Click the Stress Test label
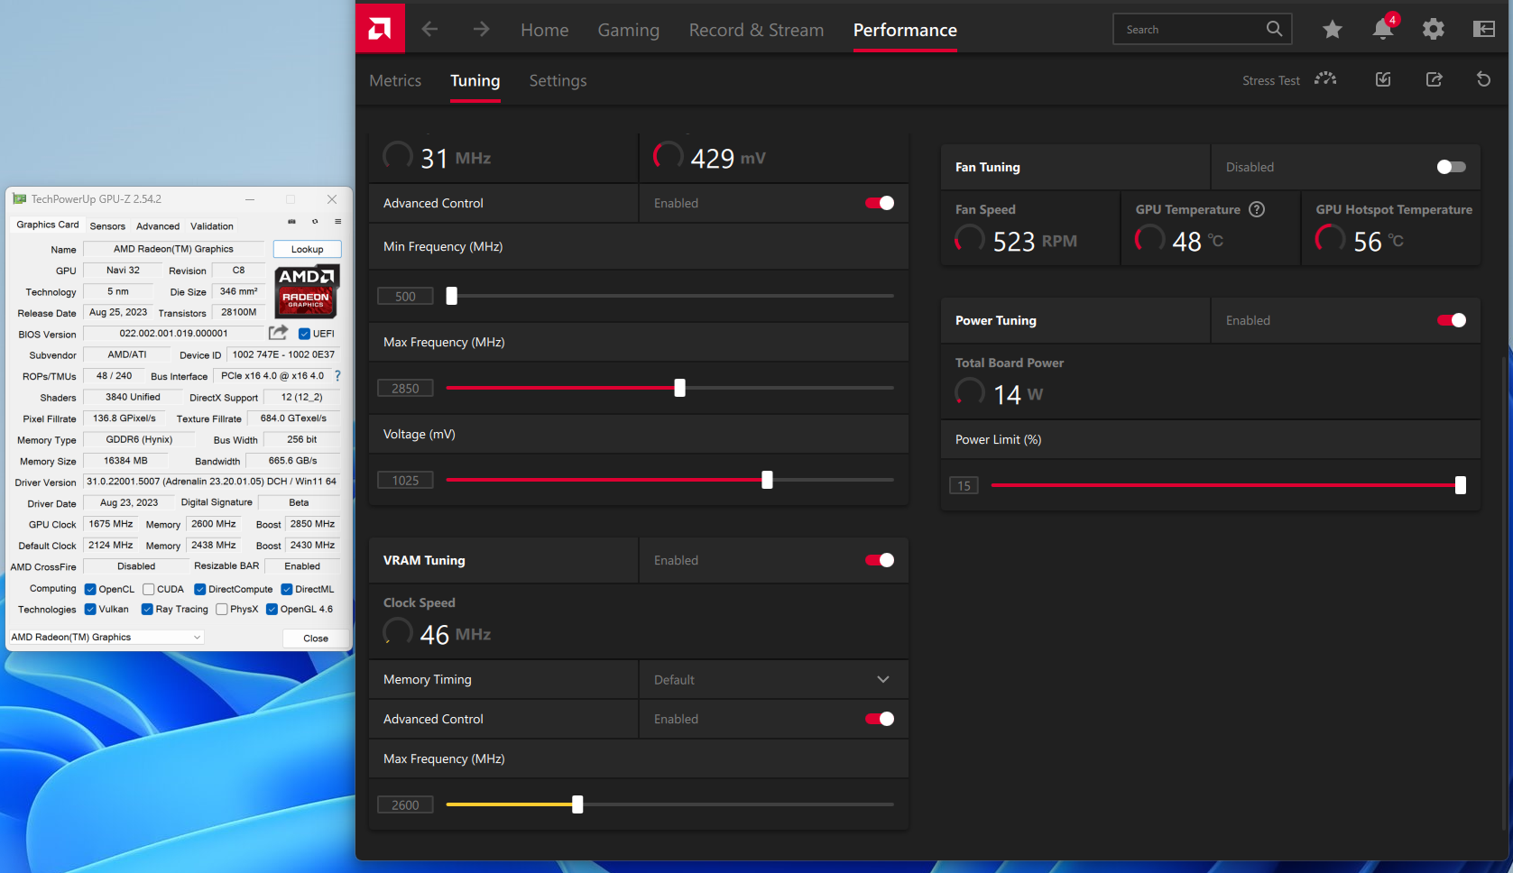Viewport: 1513px width, 873px height. pos(1271,80)
